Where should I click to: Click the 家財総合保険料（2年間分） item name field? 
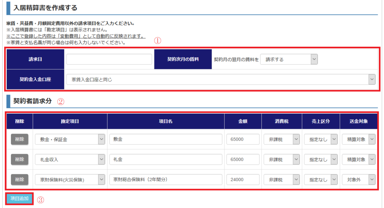[x=166, y=180]
